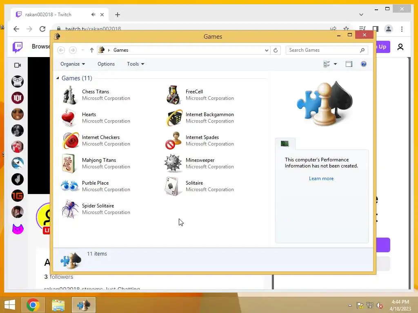
Task: Select the Purble Place eyes icon
Action: tap(69, 186)
